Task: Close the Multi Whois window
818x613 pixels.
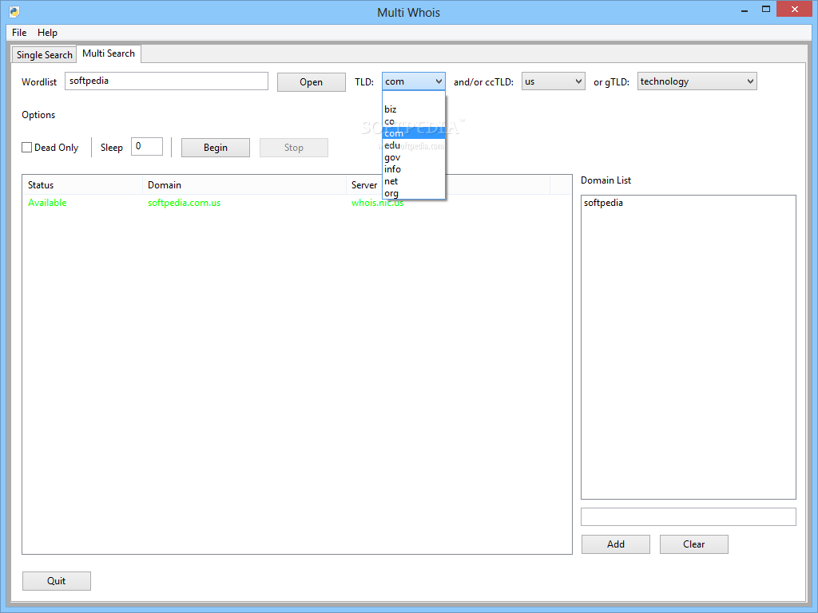Action: [x=795, y=10]
